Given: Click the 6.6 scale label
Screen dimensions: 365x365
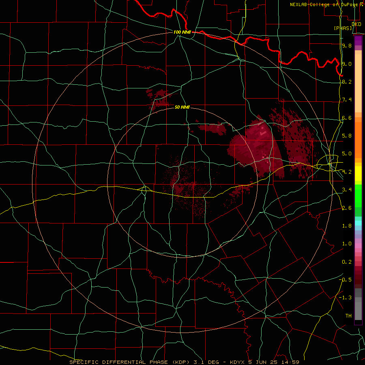Looking at the screenshot, I should pos(347,118).
